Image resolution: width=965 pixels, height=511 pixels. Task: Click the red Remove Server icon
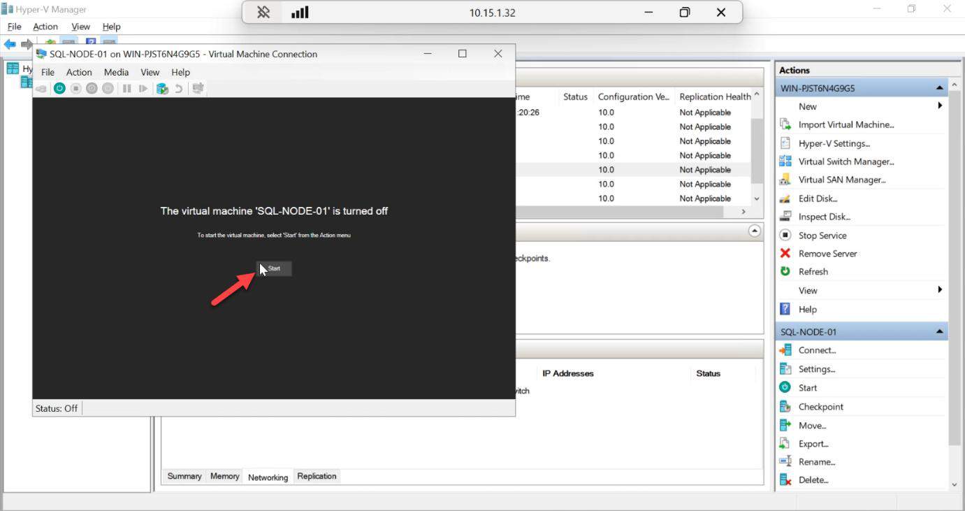tap(785, 254)
